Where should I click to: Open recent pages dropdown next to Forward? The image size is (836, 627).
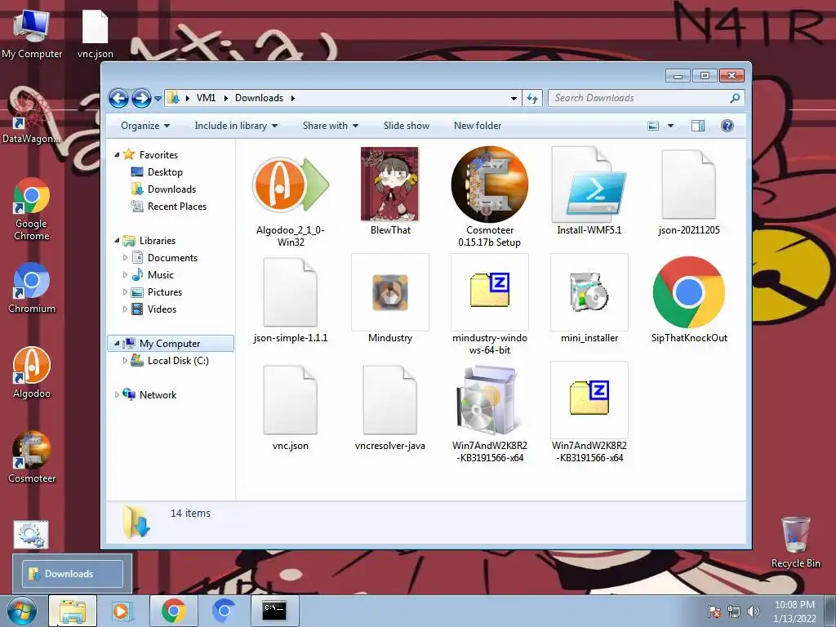coord(158,99)
